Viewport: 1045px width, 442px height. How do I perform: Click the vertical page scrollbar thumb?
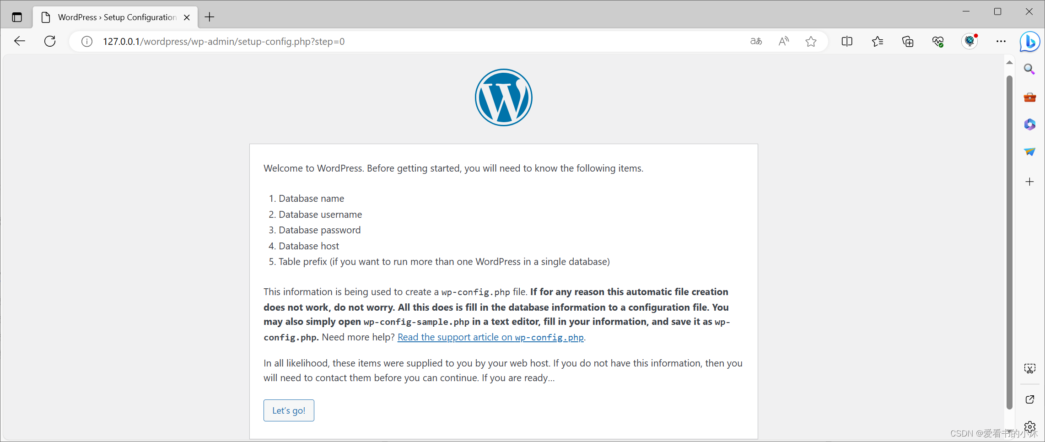coord(1009,243)
